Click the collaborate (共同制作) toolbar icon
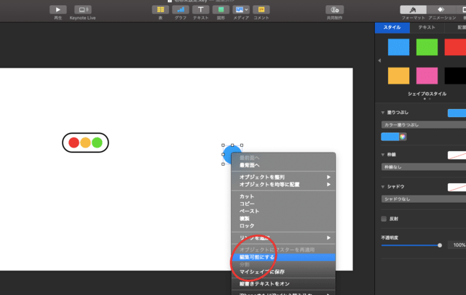The width and height of the screenshot is (466, 295). coord(335,9)
